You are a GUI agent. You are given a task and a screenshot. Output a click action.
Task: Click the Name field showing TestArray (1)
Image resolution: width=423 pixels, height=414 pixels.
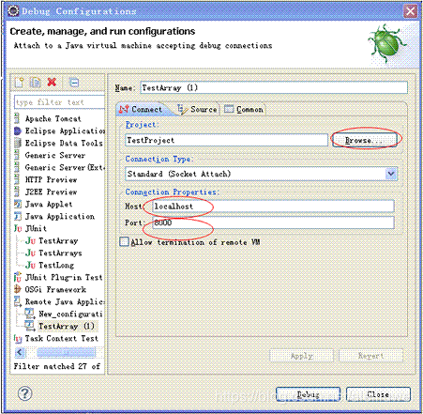[274, 87]
